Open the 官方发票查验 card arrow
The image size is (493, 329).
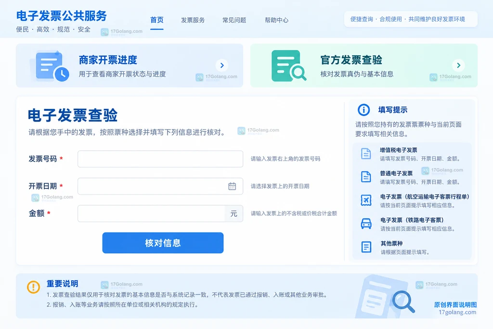(458, 66)
